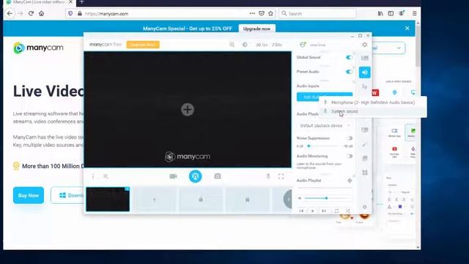The image size is (469, 264).
Task: Click the Add Audio Input button
Action: 325,97
